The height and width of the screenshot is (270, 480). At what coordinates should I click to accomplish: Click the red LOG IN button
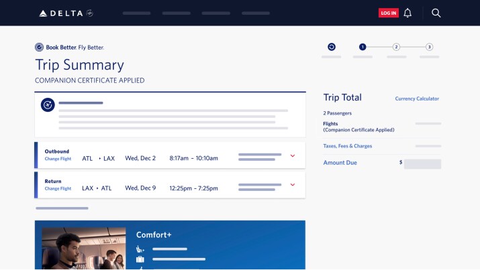tap(389, 13)
